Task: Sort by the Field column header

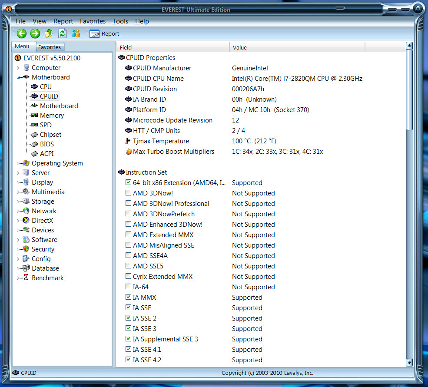Action: click(x=173, y=47)
